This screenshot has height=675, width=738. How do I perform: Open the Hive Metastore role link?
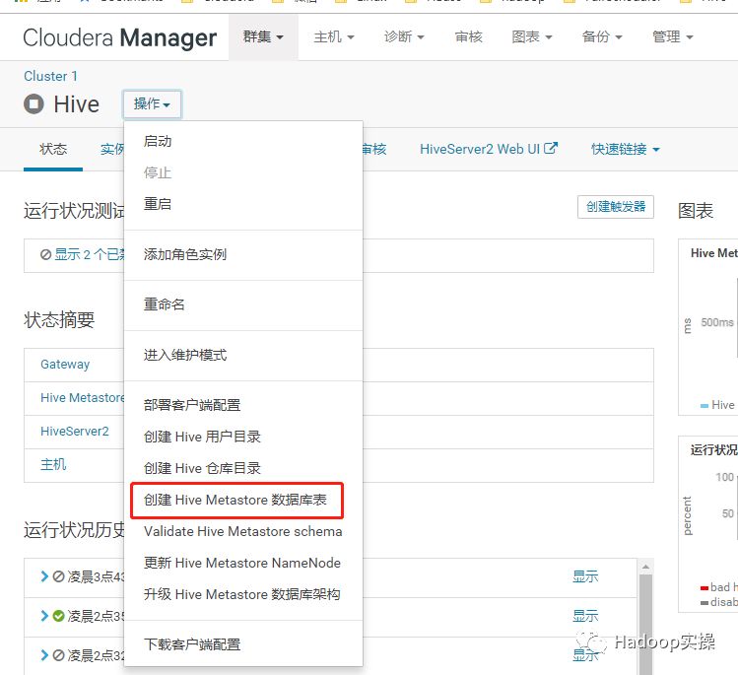click(x=83, y=398)
